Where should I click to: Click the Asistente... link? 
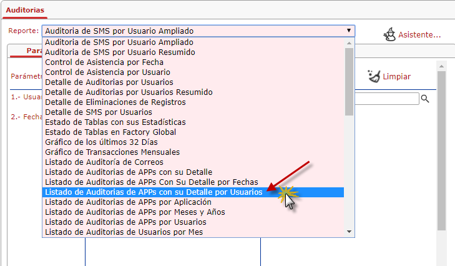(419, 35)
